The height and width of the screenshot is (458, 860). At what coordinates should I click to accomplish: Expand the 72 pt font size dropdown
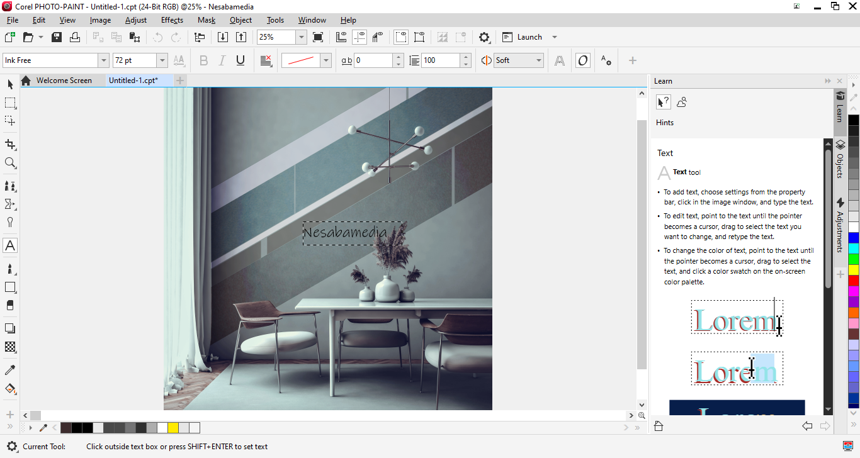pyautogui.click(x=162, y=60)
